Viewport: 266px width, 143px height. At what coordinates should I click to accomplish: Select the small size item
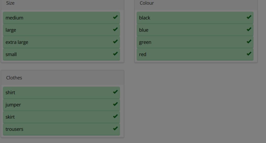coord(11,54)
